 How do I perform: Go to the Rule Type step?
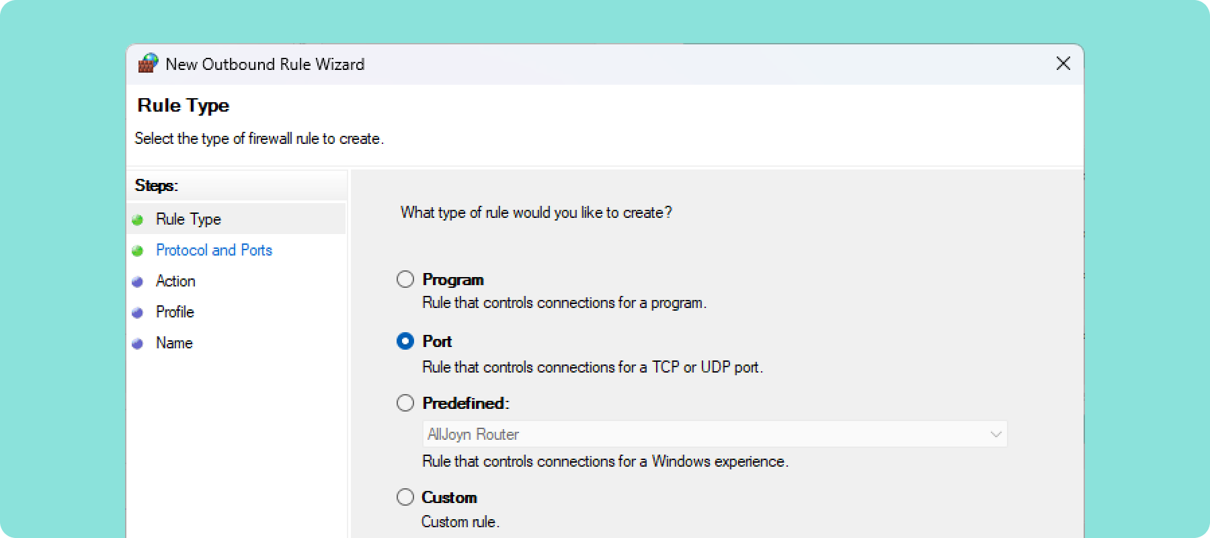(188, 219)
